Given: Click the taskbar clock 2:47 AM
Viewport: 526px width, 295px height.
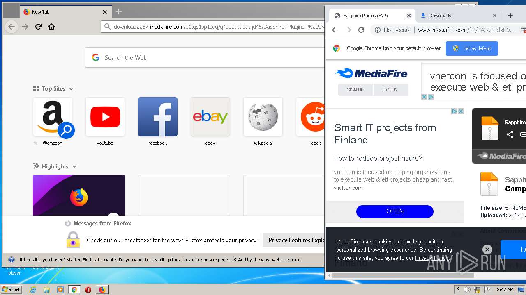Looking at the screenshot, I should point(505,290).
